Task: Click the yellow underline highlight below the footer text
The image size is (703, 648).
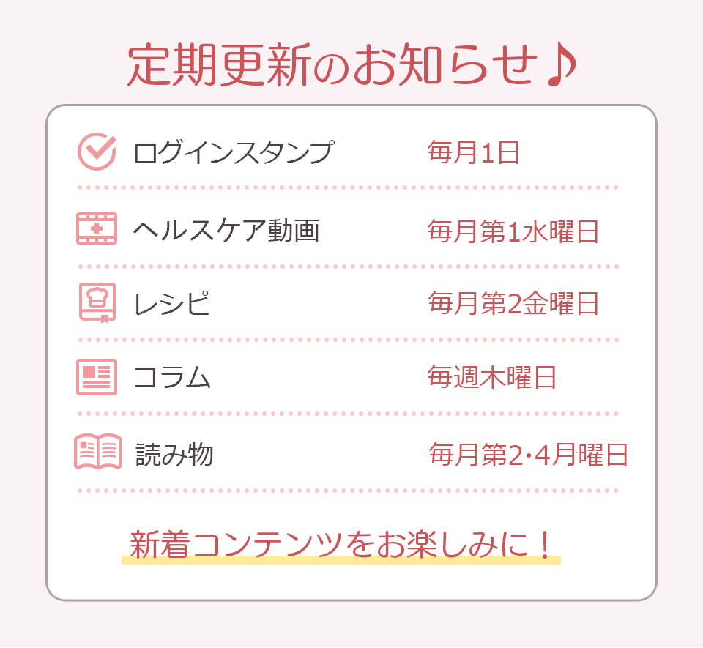Action: point(341,560)
